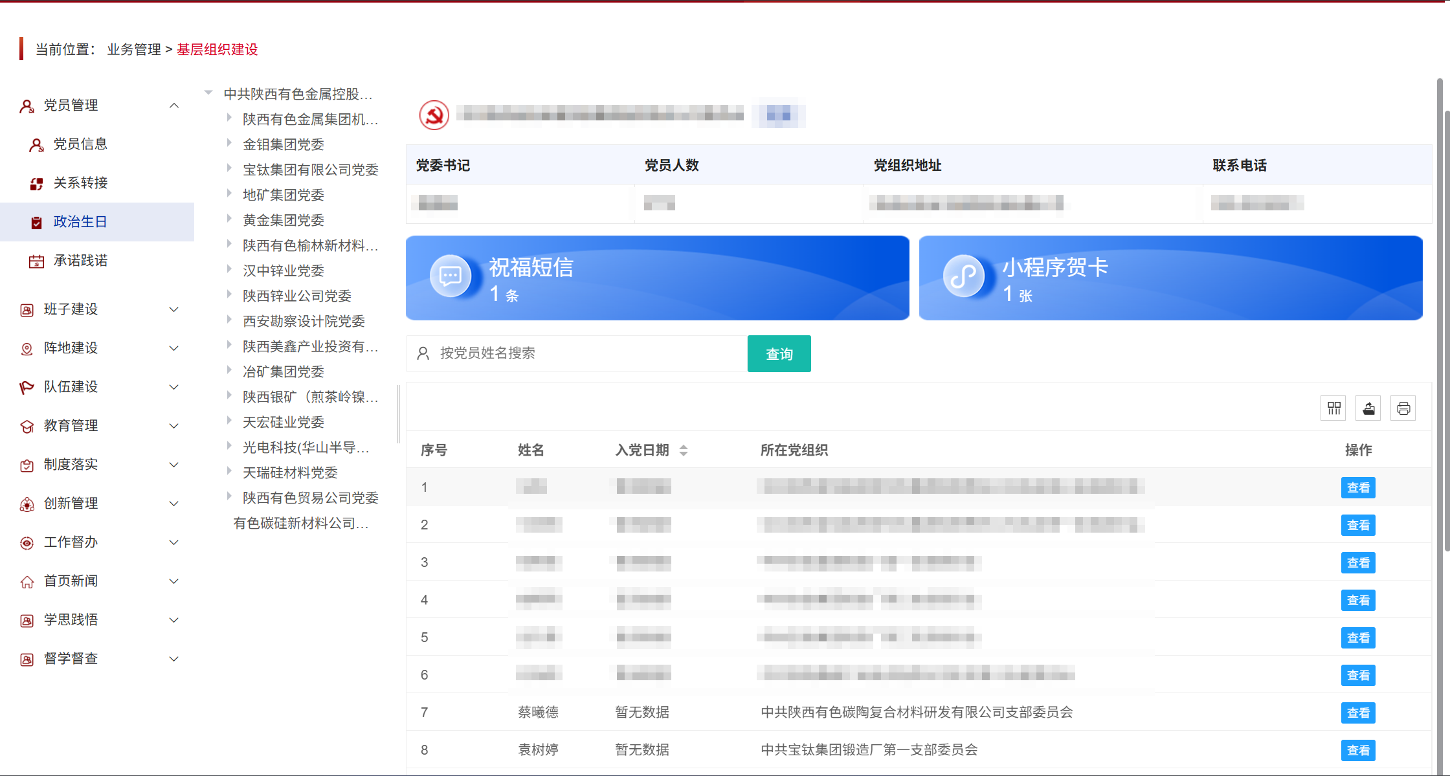The image size is (1450, 776).
Task: Click the print icon above the member table
Action: [x=1403, y=408]
